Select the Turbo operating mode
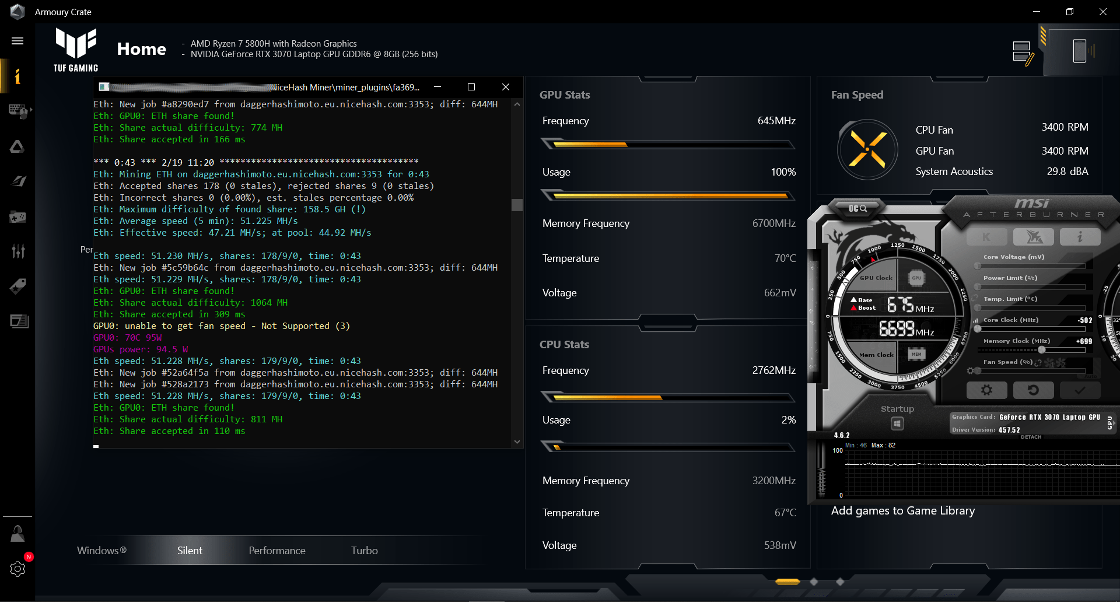This screenshot has height=602, width=1120. click(x=365, y=551)
